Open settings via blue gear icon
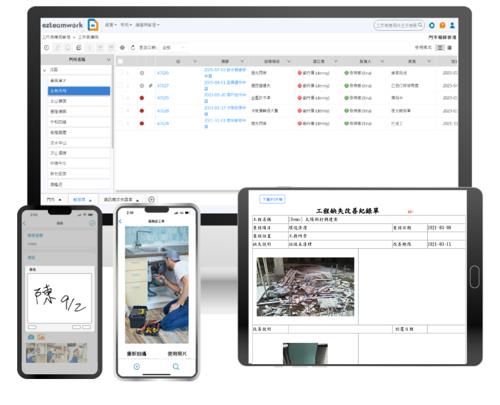 pos(432,25)
